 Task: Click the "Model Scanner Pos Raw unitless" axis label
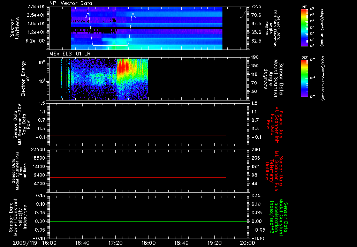(19, 171)
